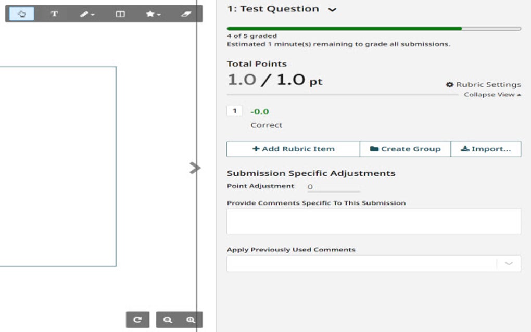Viewport: 531px width, 332px height.
Task: Open the two-page view tool
Action: [120, 14]
